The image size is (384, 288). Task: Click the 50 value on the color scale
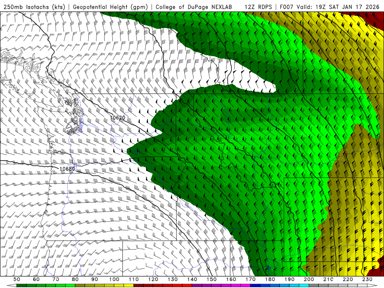tap(17, 279)
